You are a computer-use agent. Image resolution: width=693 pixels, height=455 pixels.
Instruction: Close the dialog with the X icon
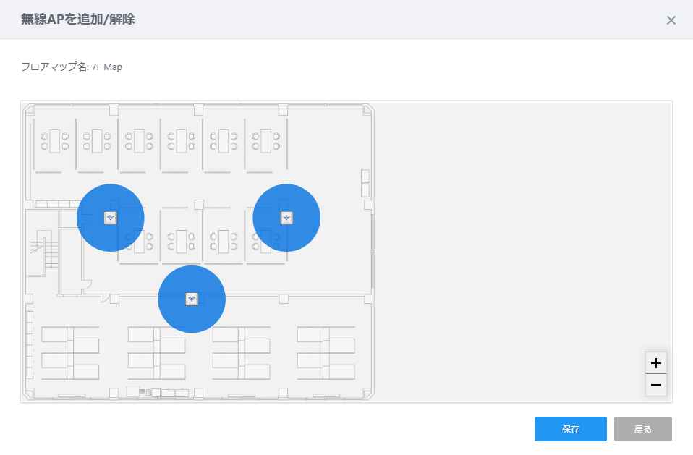click(671, 20)
